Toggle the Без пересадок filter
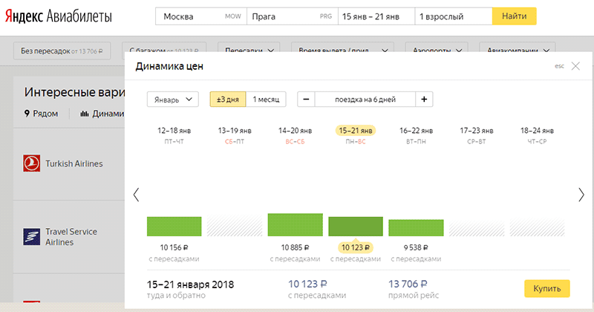The width and height of the screenshot is (594, 312). point(62,51)
